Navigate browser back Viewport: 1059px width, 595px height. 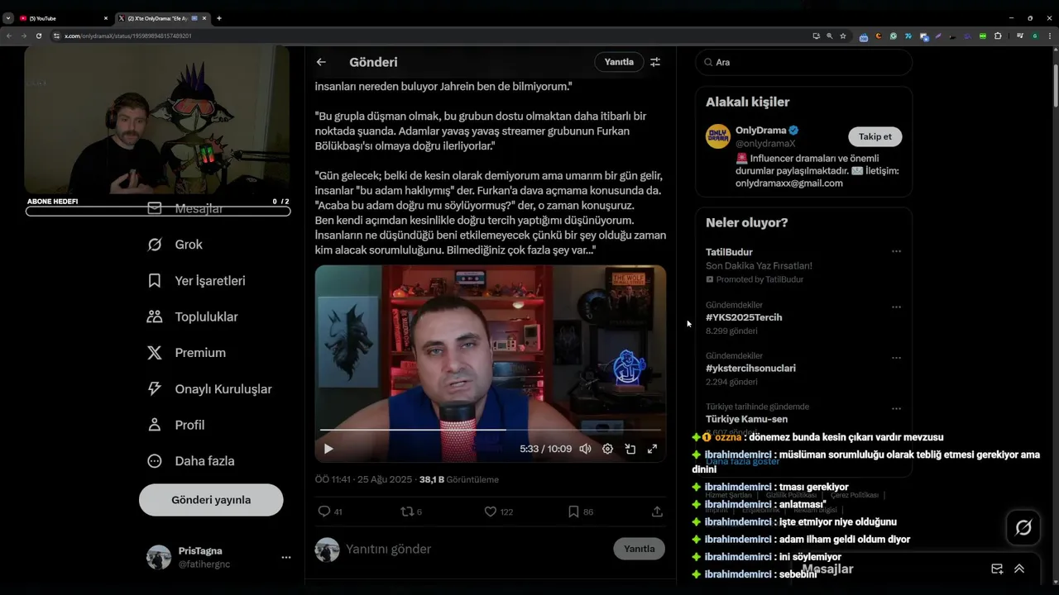pos(9,36)
